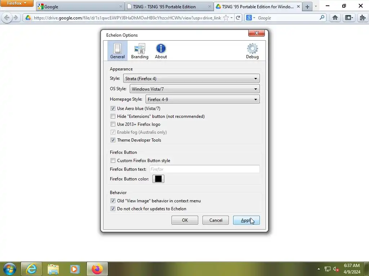The width and height of the screenshot is (369, 276).
Task: Select the TSNG '95 for Windows Drive tab
Action: pyautogui.click(x=258, y=7)
